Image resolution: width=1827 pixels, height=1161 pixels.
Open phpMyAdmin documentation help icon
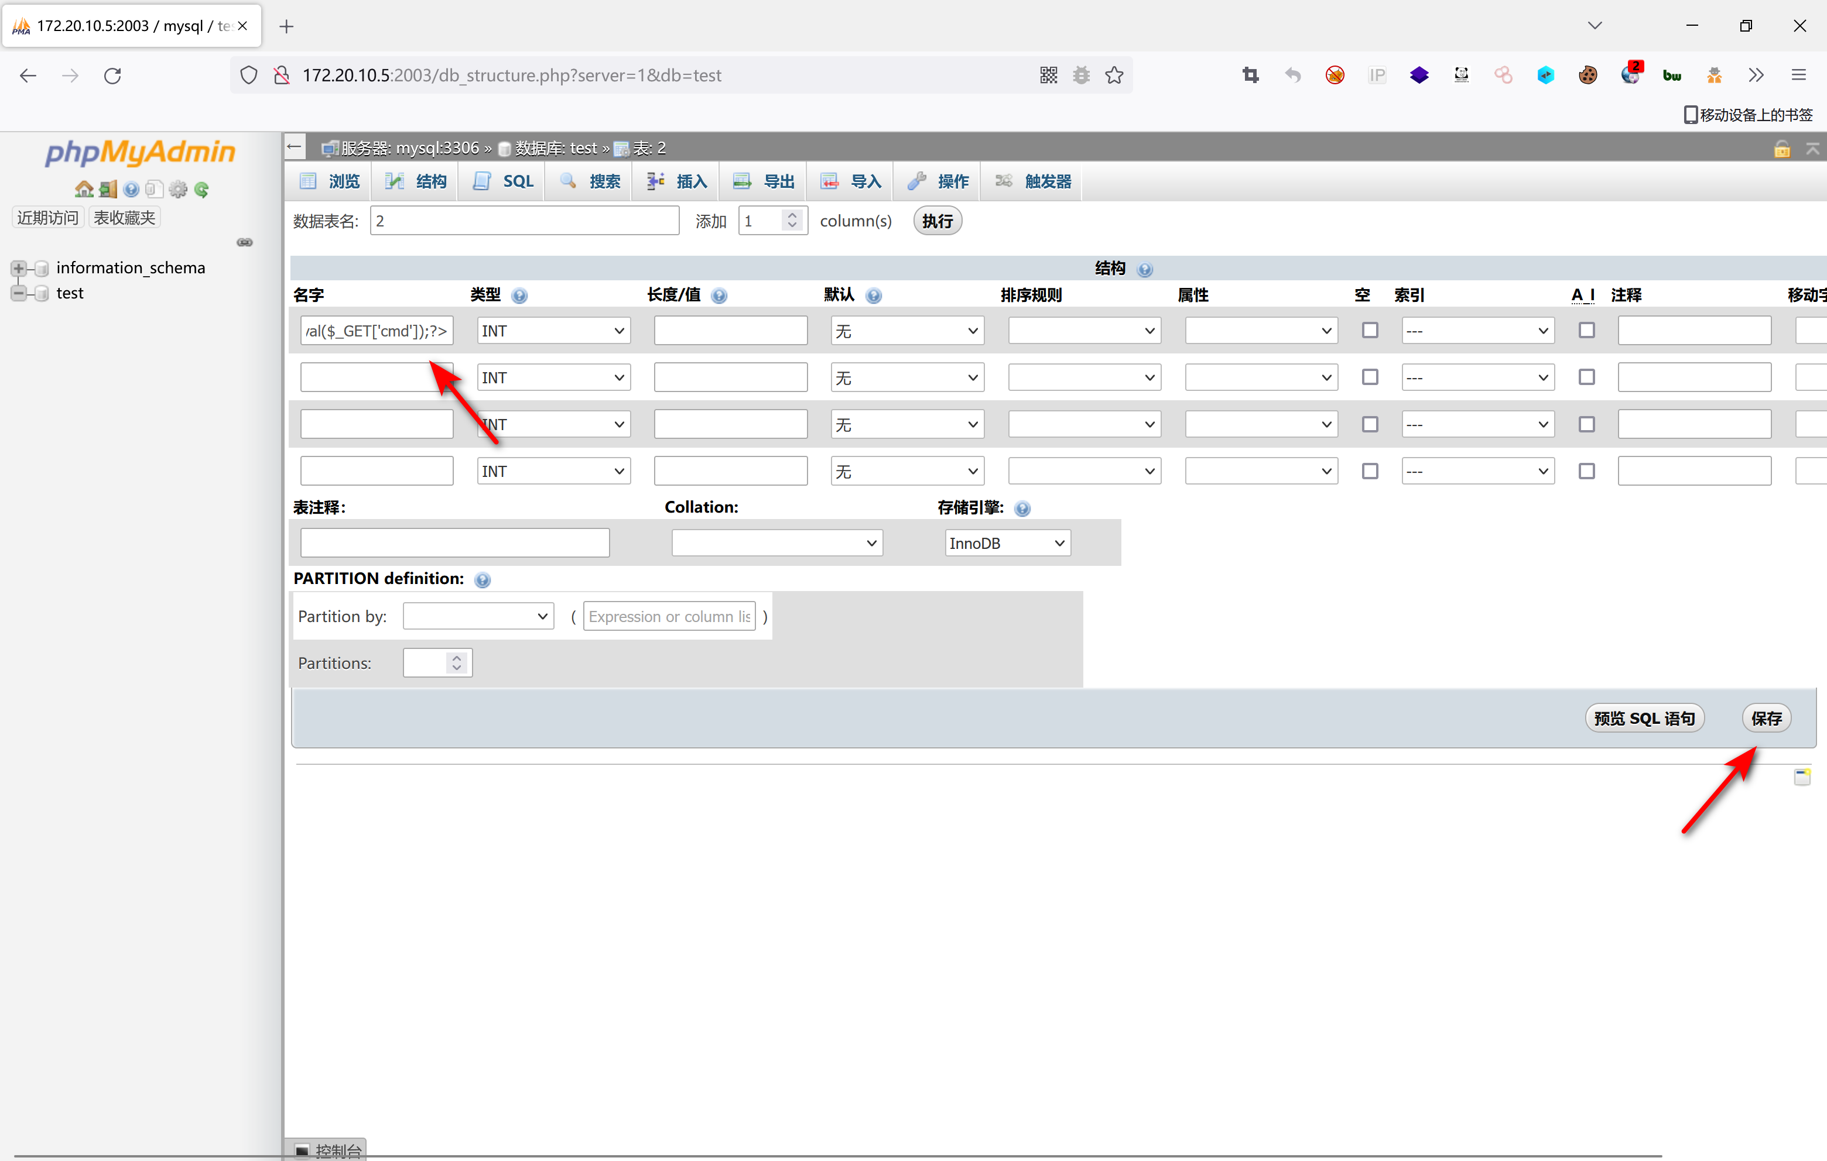[131, 189]
